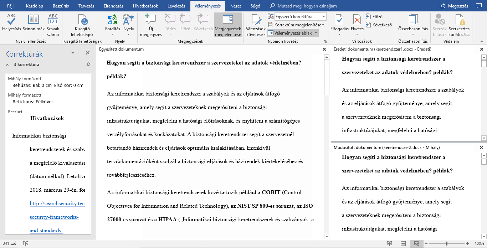This screenshot has height=248, width=487.
Task: Open the Nyelv dropdown
Action: coord(129,25)
